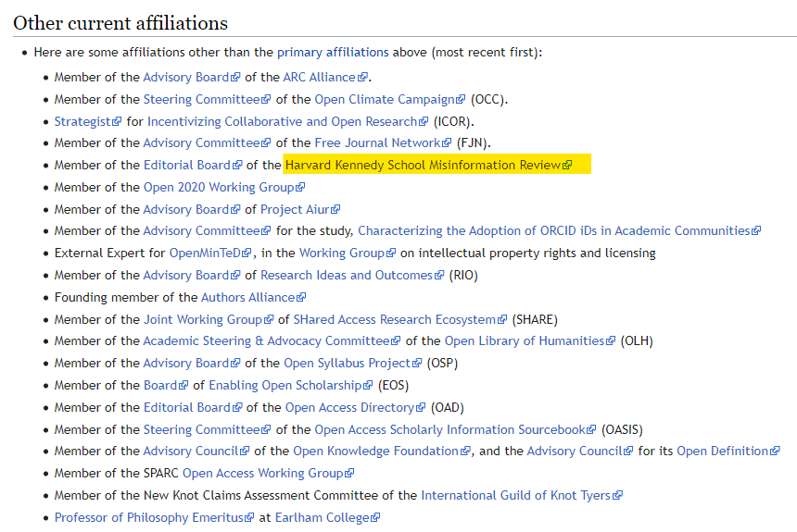Open Authors Alliance link
This screenshot has height=532, width=797.
coord(253,298)
